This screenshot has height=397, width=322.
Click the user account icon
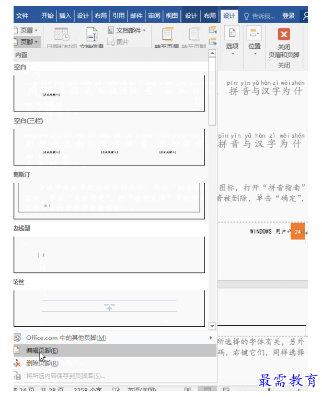305,16
